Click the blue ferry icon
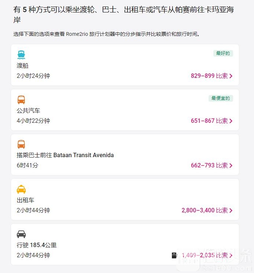 [21, 55]
